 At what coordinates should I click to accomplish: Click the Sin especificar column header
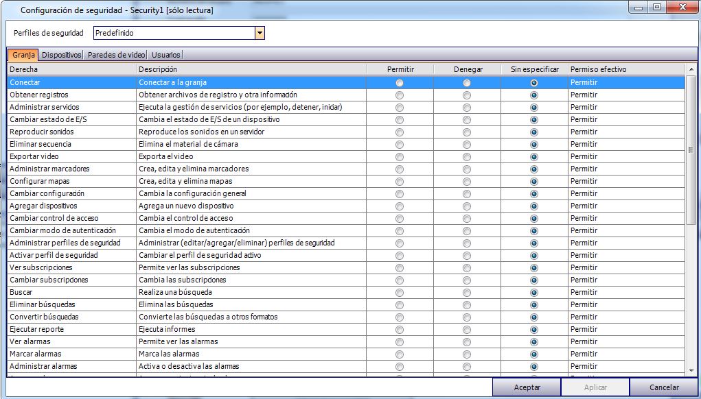535,70
